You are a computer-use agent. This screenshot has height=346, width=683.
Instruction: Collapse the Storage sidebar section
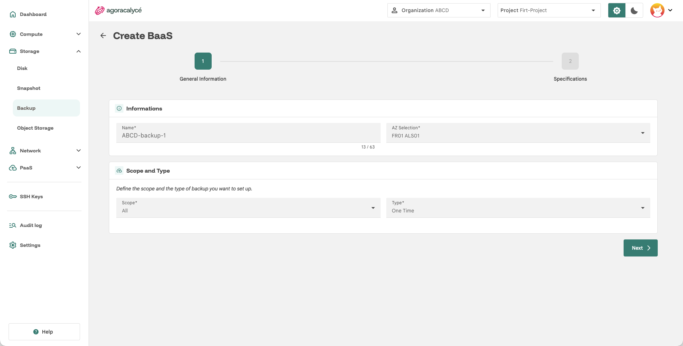[45, 51]
